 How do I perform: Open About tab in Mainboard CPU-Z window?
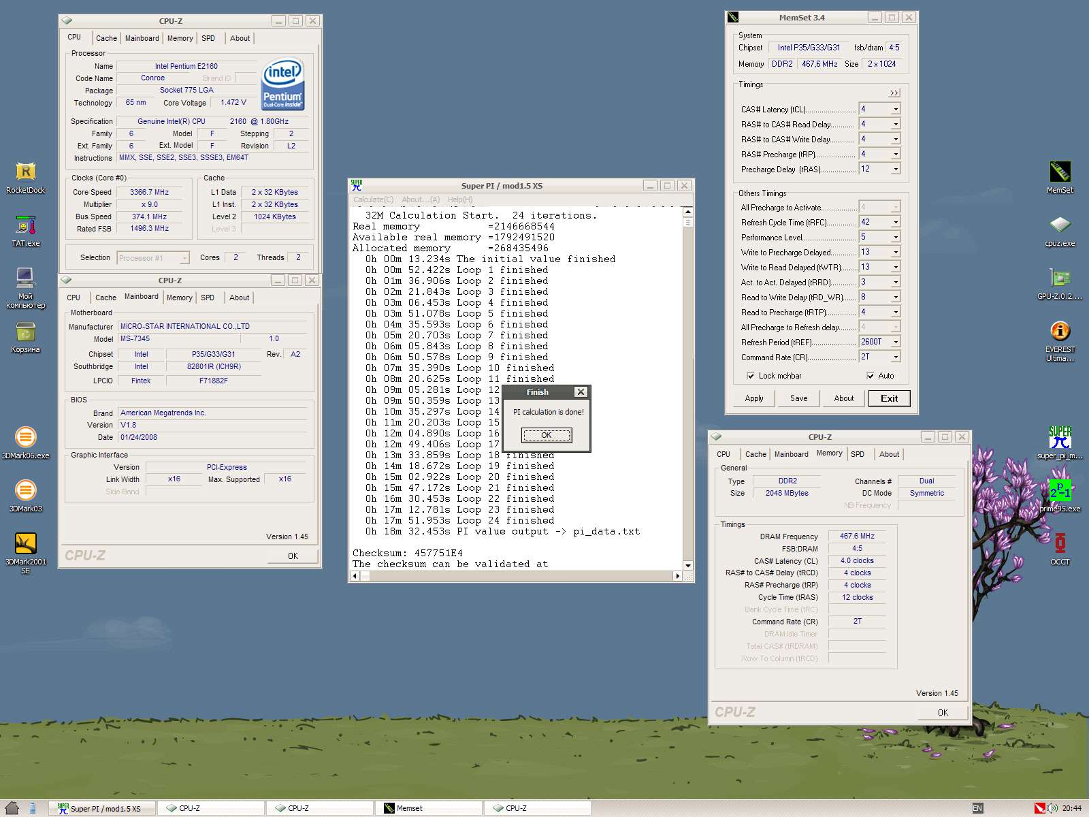[x=239, y=298]
